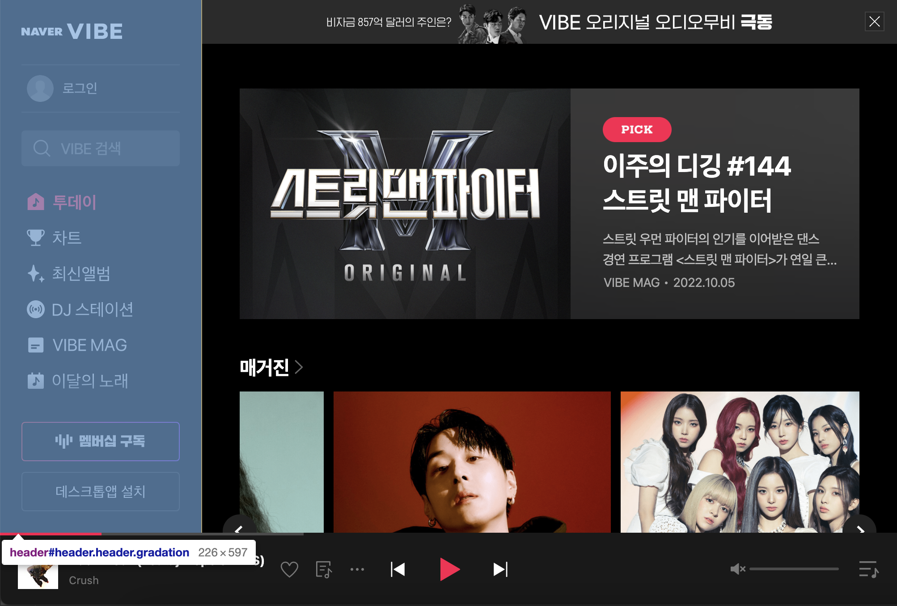Viewport: 897px width, 606px height.
Task: Click 데스크톱앱 설치 install button
Action: tap(101, 491)
